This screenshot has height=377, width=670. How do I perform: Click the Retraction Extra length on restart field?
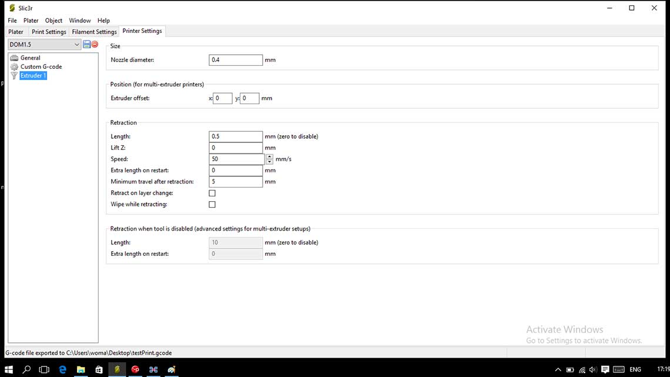(x=236, y=170)
